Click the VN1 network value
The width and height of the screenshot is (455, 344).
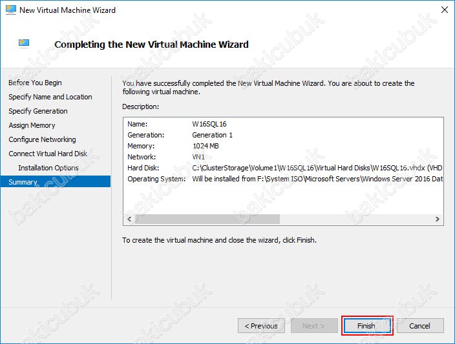[x=198, y=157]
